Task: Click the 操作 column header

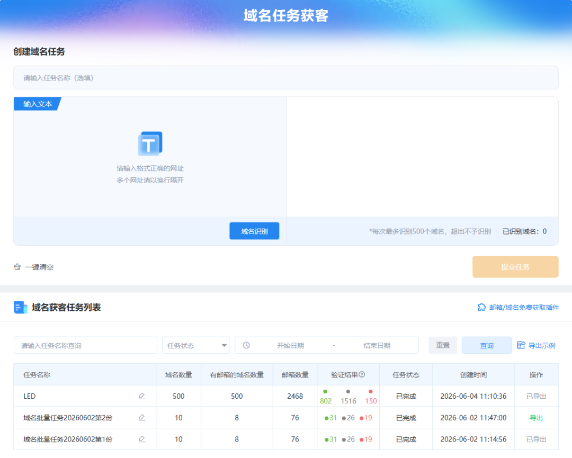Action: pyautogui.click(x=536, y=374)
